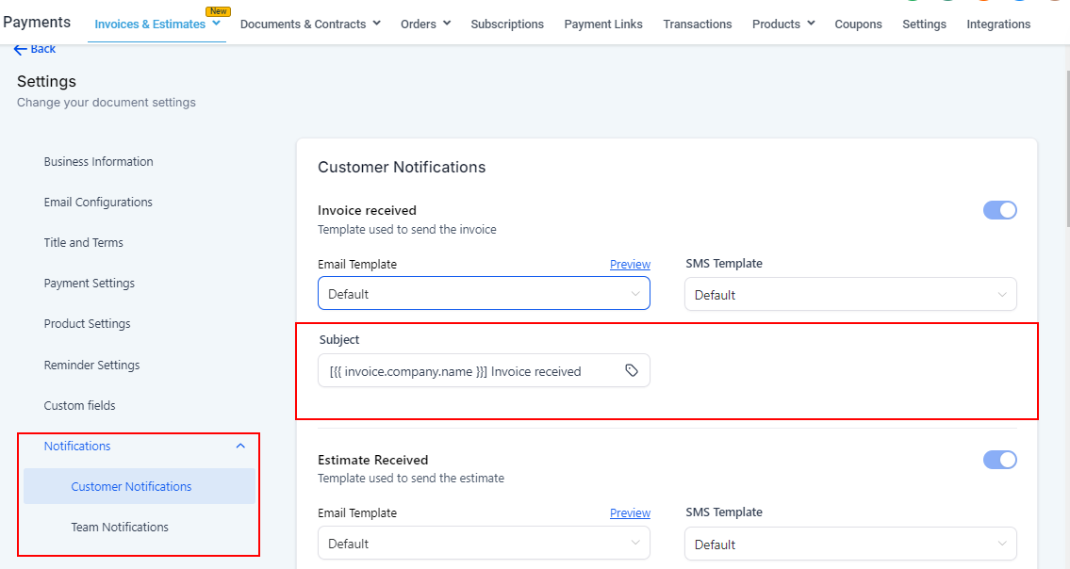Select Customer Notifications in sidebar
The image size is (1070, 569).
140,486
